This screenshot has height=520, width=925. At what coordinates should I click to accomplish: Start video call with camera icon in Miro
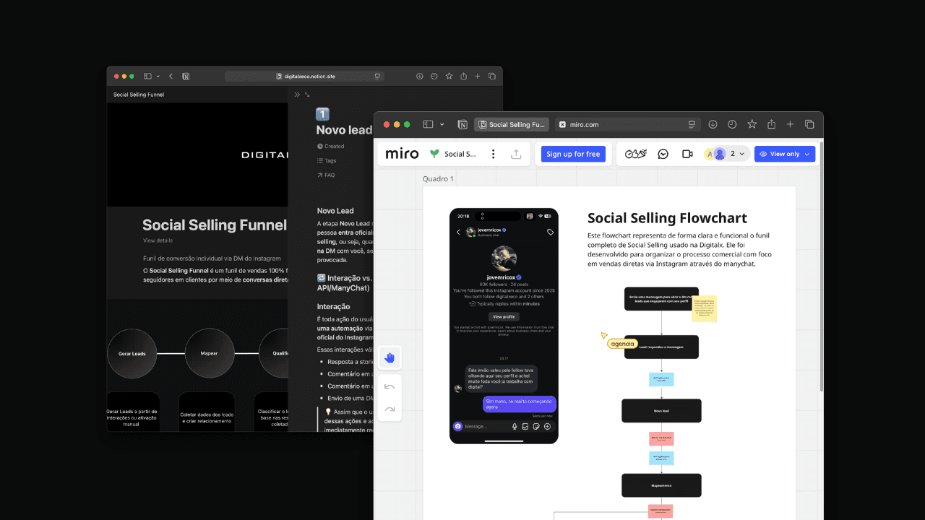tap(687, 154)
